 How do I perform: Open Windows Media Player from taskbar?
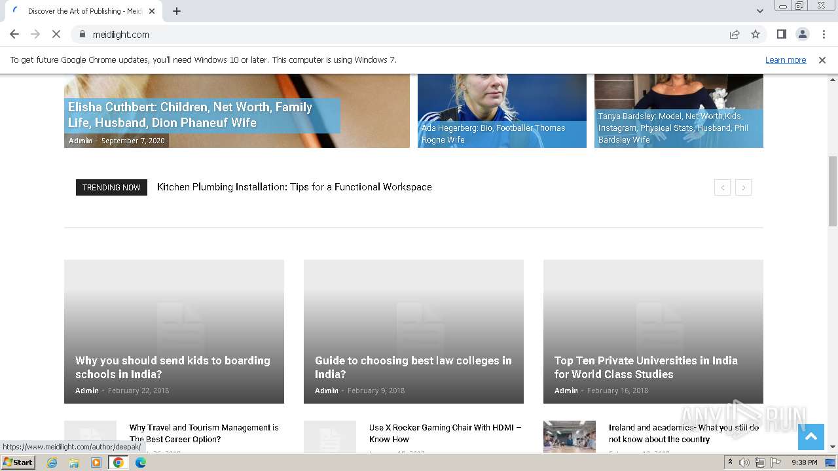pyautogui.click(x=96, y=462)
